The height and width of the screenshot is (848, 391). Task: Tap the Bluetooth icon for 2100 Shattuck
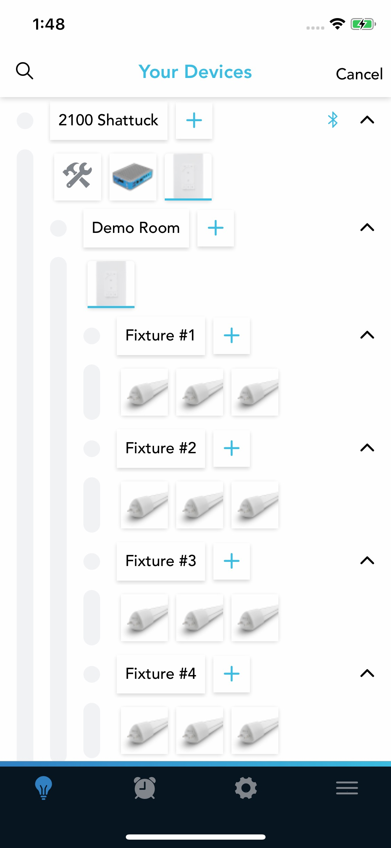click(x=333, y=120)
